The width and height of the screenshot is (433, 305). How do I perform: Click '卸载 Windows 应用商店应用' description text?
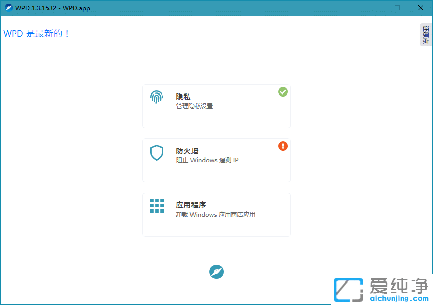click(x=215, y=215)
